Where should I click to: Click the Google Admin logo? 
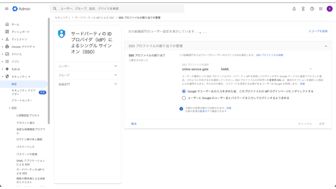pyautogui.click(x=21, y=9)
